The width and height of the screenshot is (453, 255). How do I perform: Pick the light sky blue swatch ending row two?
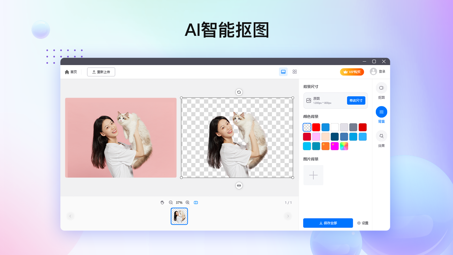pos(363,137)
